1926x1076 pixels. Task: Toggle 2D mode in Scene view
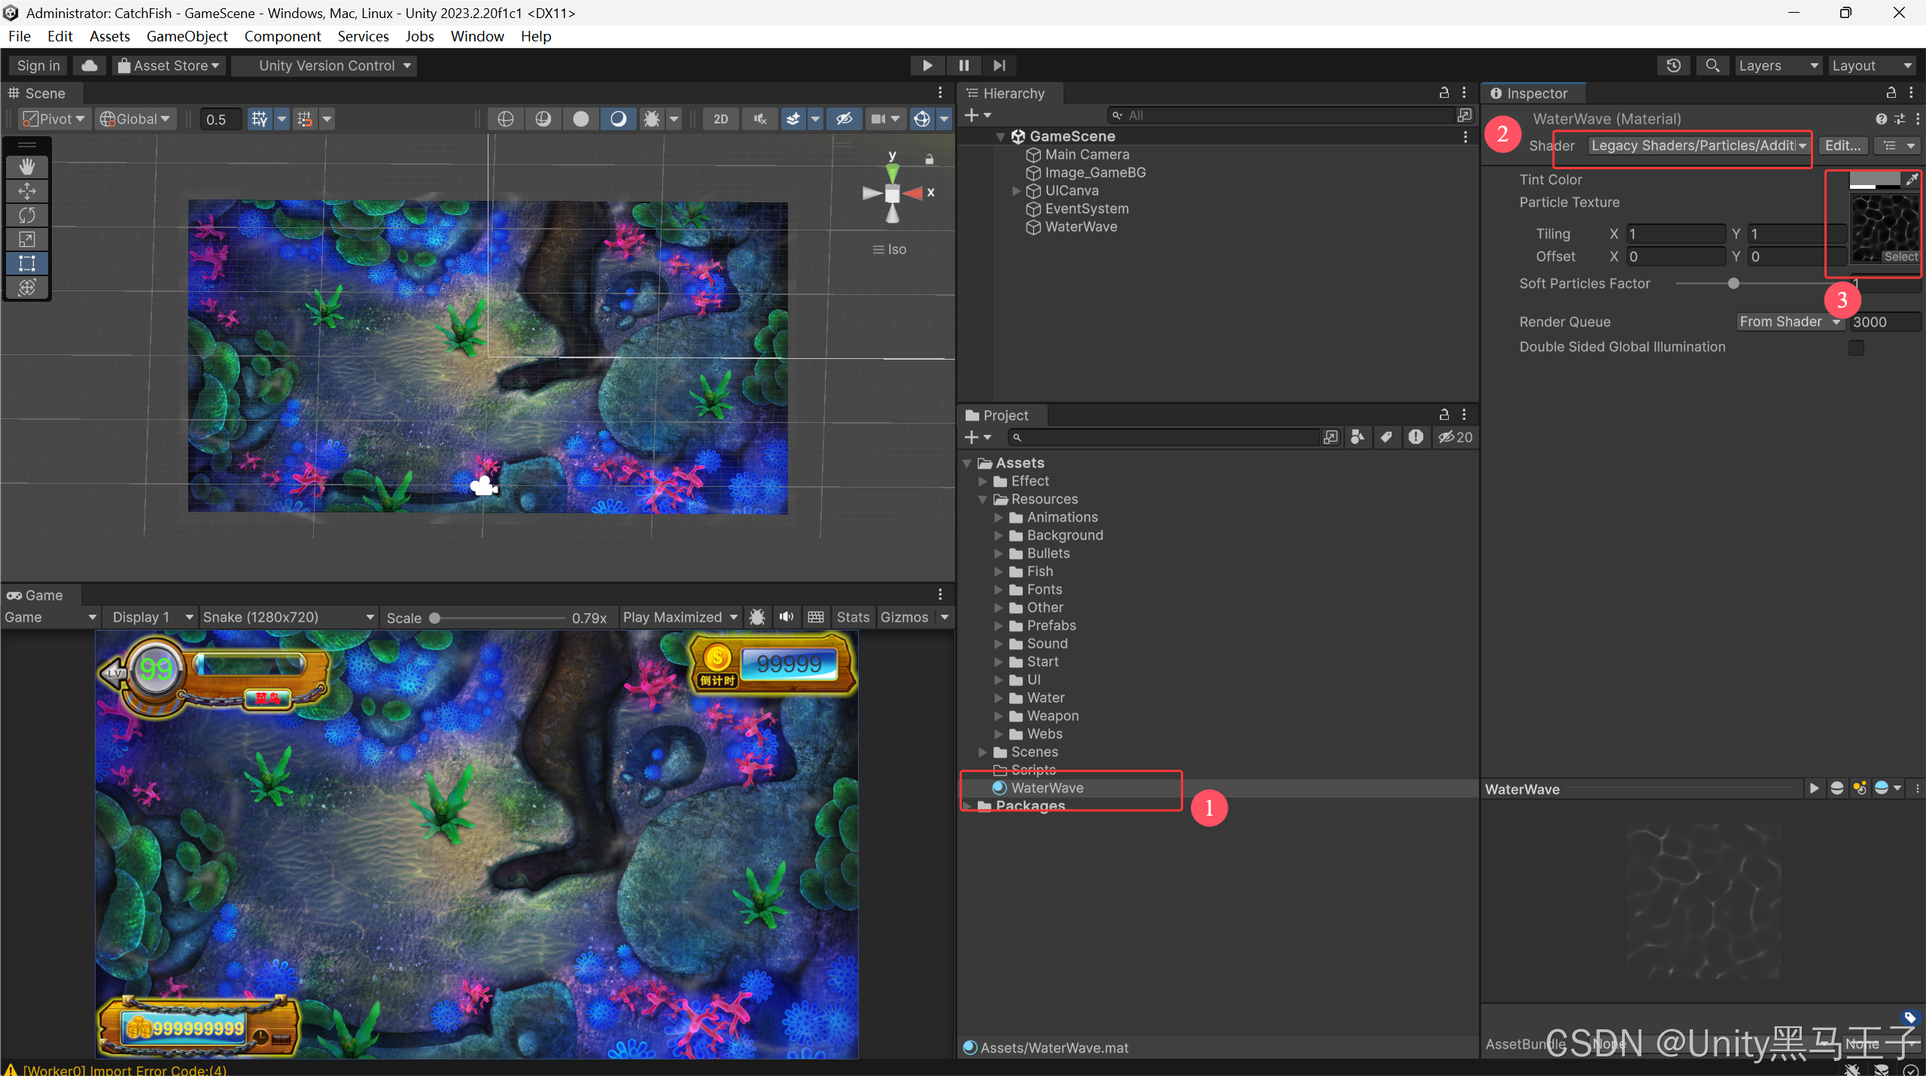pyautogui.click(x=720, y=119)
